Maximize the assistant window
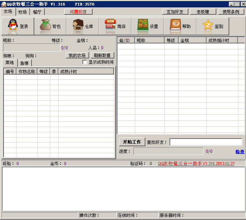The image size is (246, 220). [237, 4]
